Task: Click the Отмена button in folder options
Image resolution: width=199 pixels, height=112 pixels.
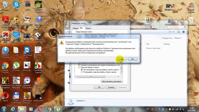Action: coord(111,87)
